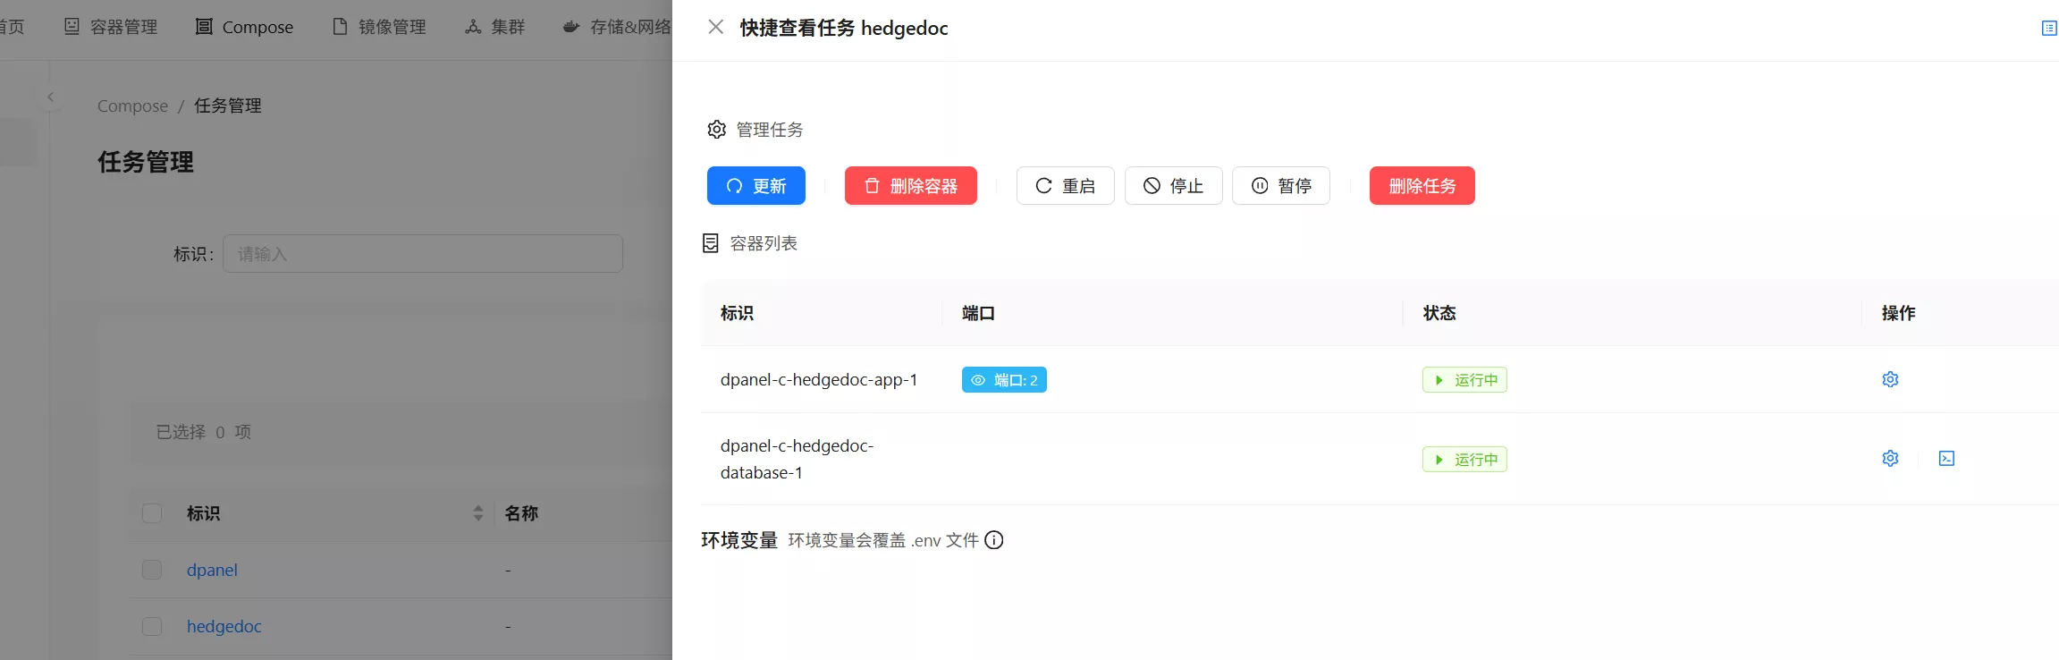
Task: Check the hedgedoc row checkbox
Action: tap(152, 626)
